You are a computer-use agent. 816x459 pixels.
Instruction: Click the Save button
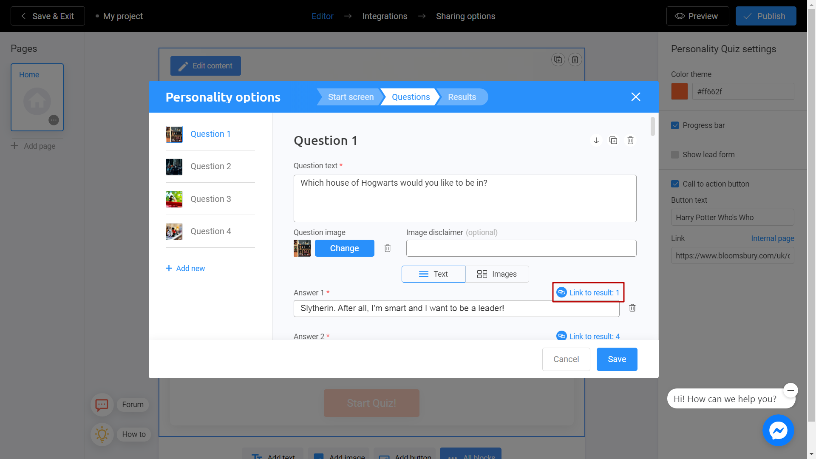click(x=617, y=359)
